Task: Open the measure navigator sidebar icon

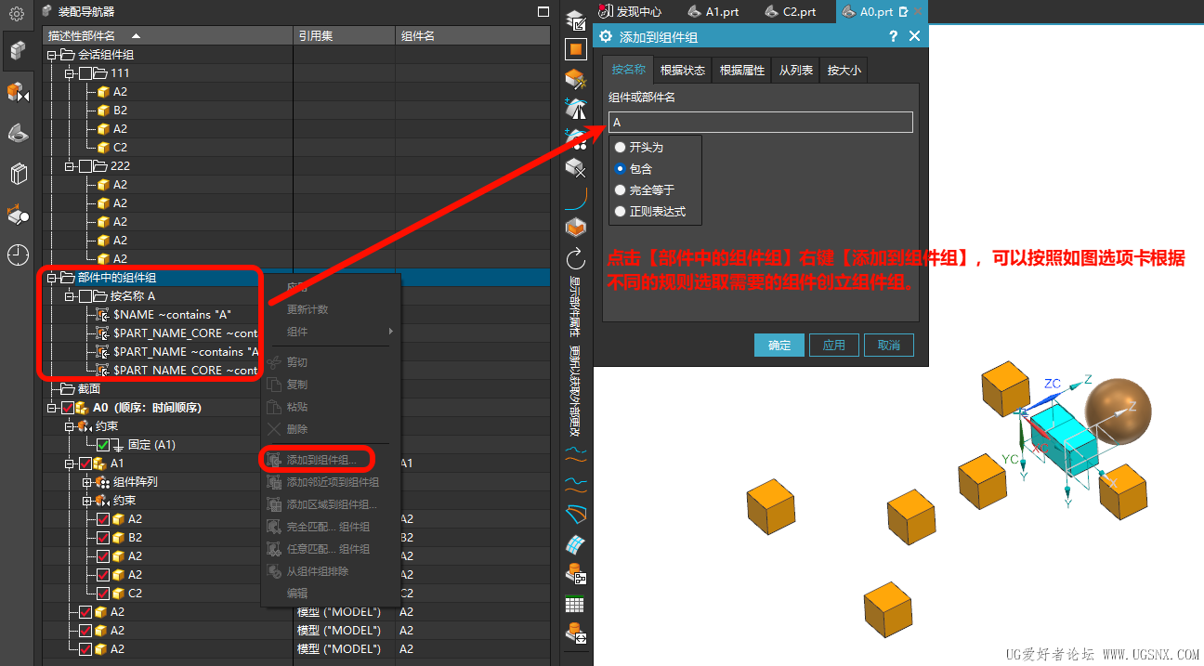Action: (x=18, y=215)
